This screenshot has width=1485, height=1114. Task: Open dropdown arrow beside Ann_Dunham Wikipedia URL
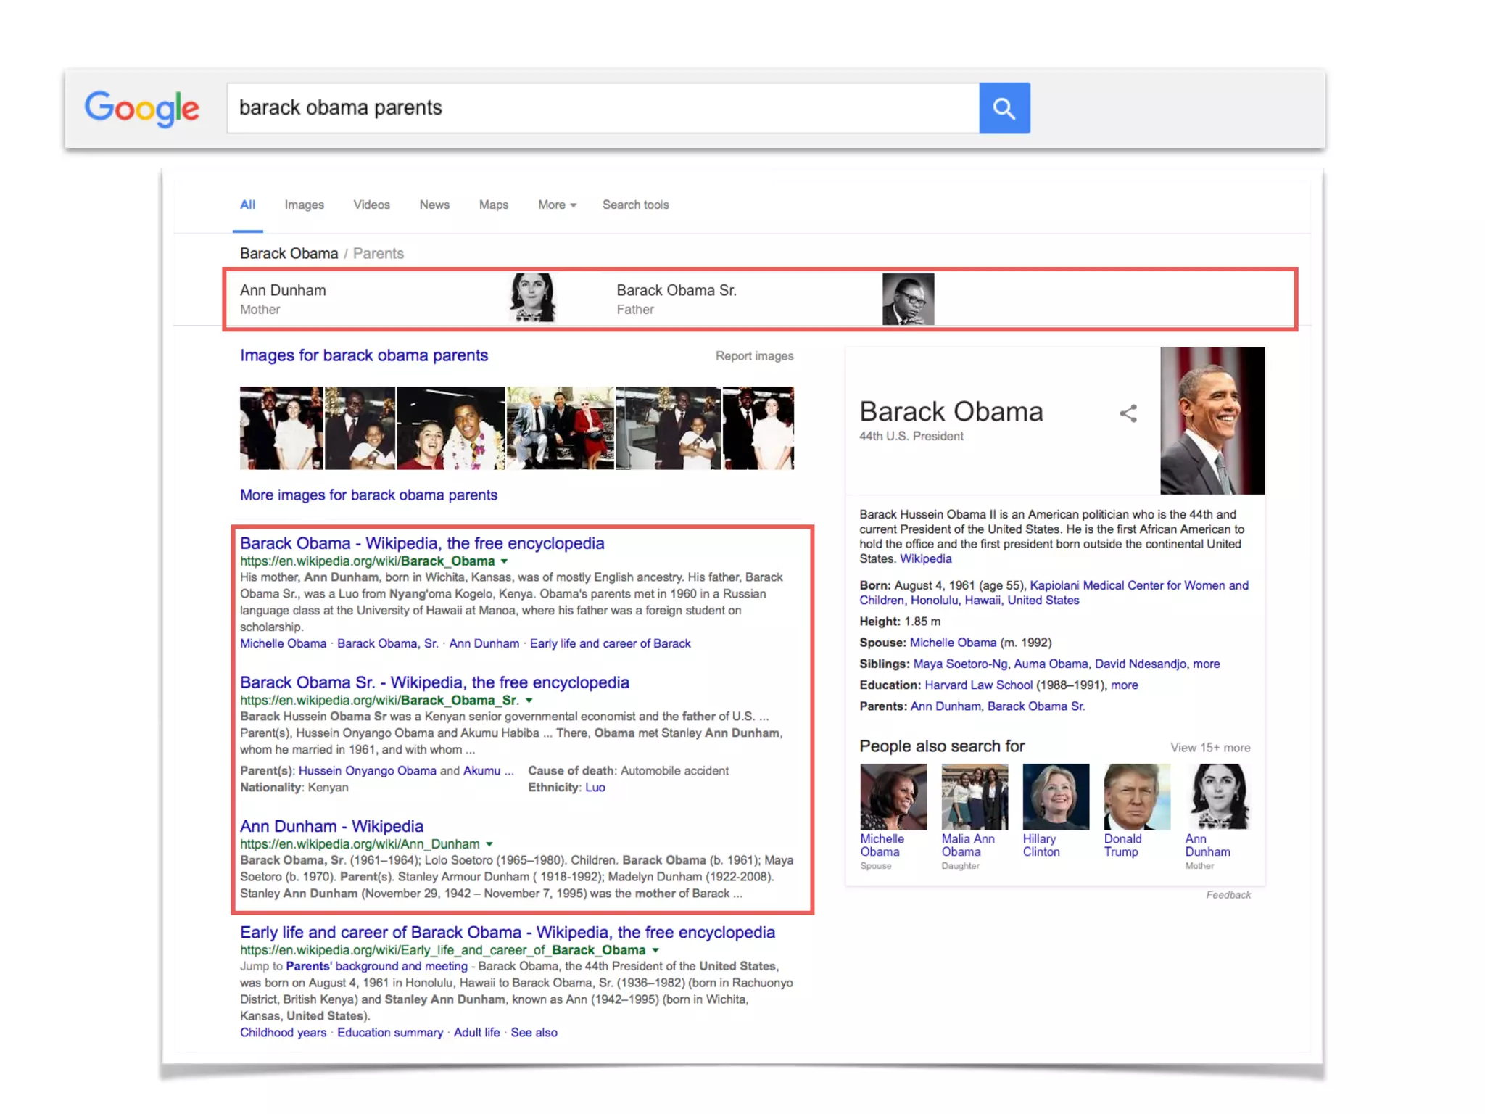coord(489,844)
